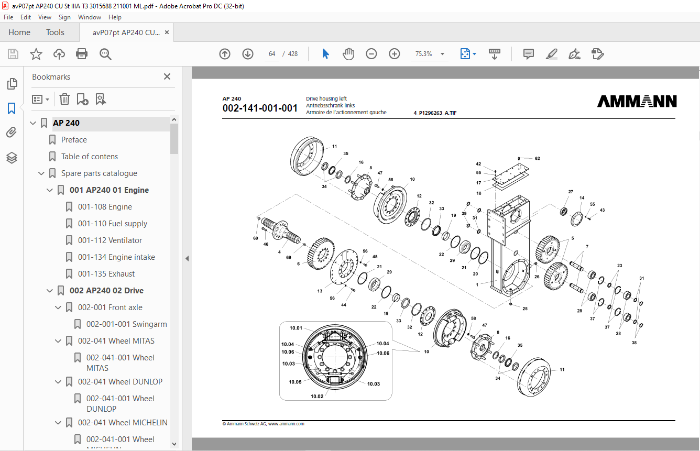Close the avP07pt AP240 document tab
Screen dimensions: 700x451
click(167, 32)
